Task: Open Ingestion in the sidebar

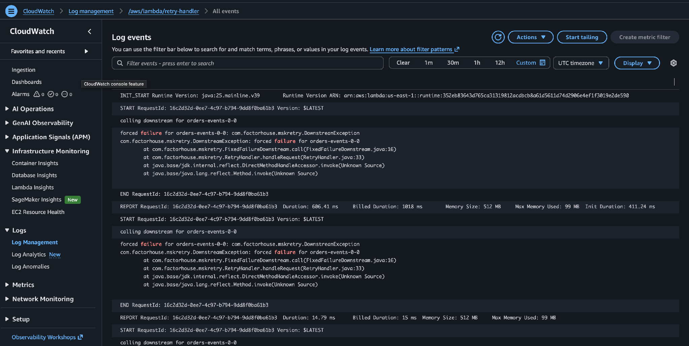Action: tap(24, 70)
